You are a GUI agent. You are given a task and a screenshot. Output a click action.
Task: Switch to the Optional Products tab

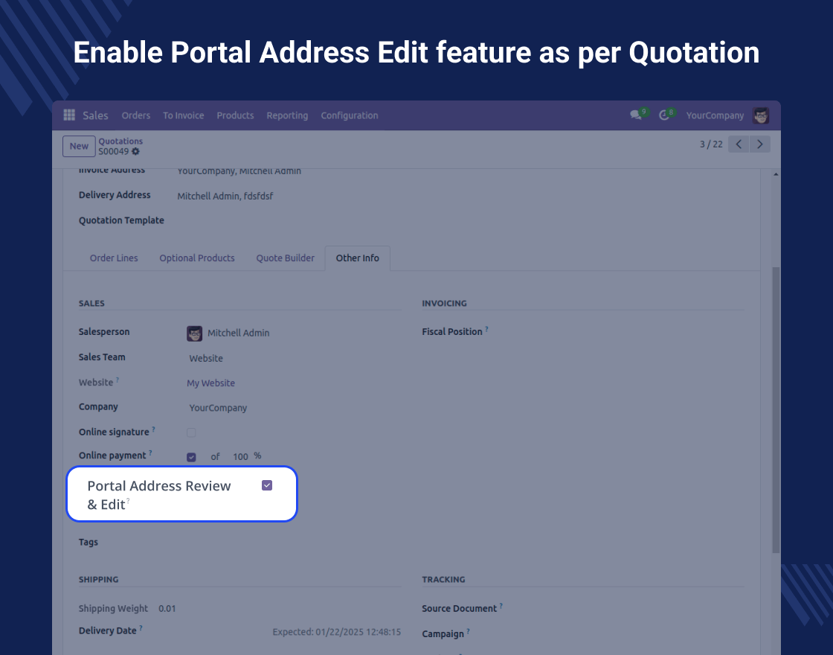[x=197, y=258]
